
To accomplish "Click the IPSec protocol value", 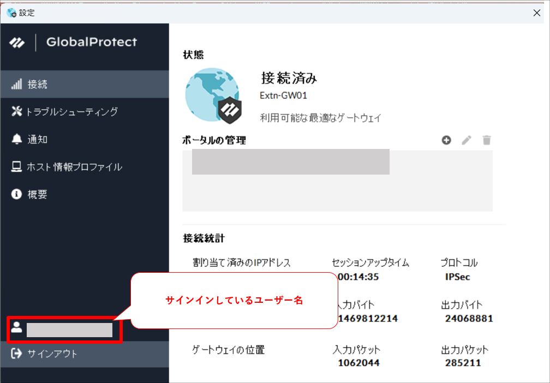I will (457, 277).
